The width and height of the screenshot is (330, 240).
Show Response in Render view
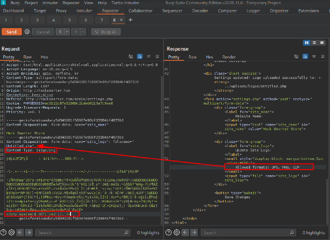[x=229, y=57]
